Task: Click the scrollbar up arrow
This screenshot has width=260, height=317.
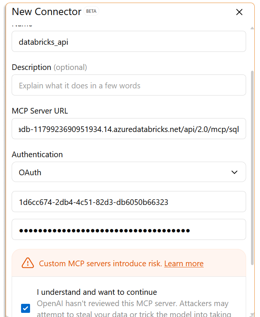Action: pos(252,28)
